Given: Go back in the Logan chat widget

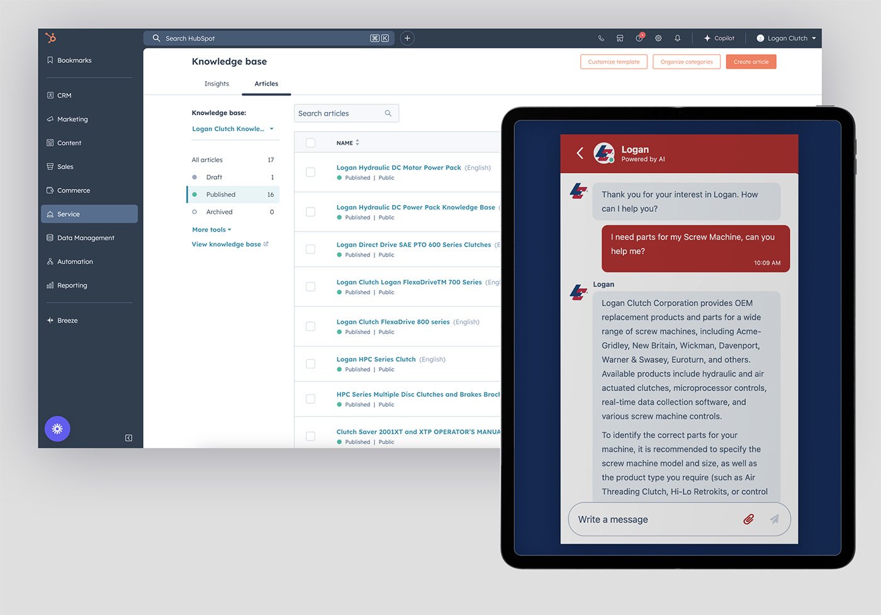Looking at the screenshot, I should click(x=580, y=153).
